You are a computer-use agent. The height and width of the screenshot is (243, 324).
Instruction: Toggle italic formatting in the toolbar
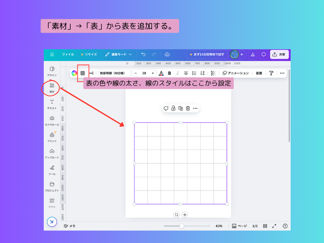(x=178, y=73)
